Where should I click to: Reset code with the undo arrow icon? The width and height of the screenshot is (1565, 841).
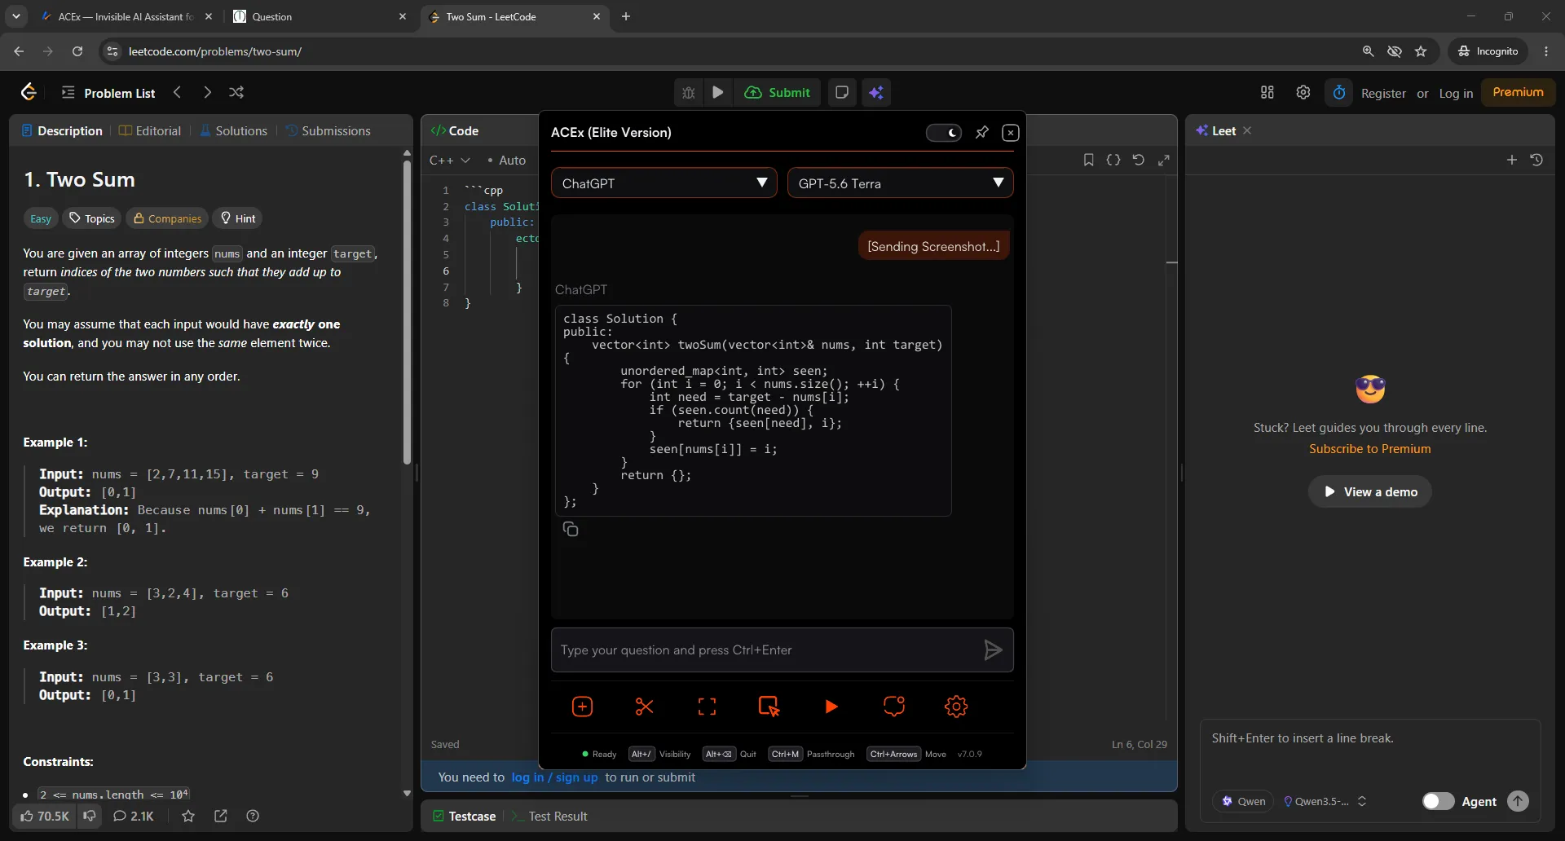point(1139,160)
